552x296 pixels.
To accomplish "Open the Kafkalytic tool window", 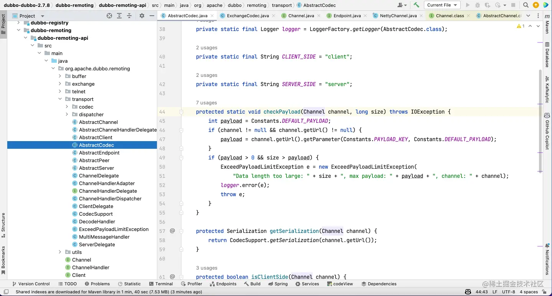I will (547, 89).
